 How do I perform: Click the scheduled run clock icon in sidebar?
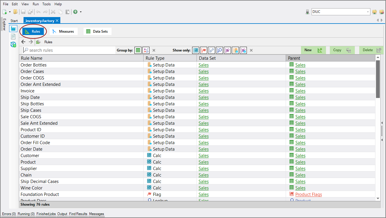point(13,44)
